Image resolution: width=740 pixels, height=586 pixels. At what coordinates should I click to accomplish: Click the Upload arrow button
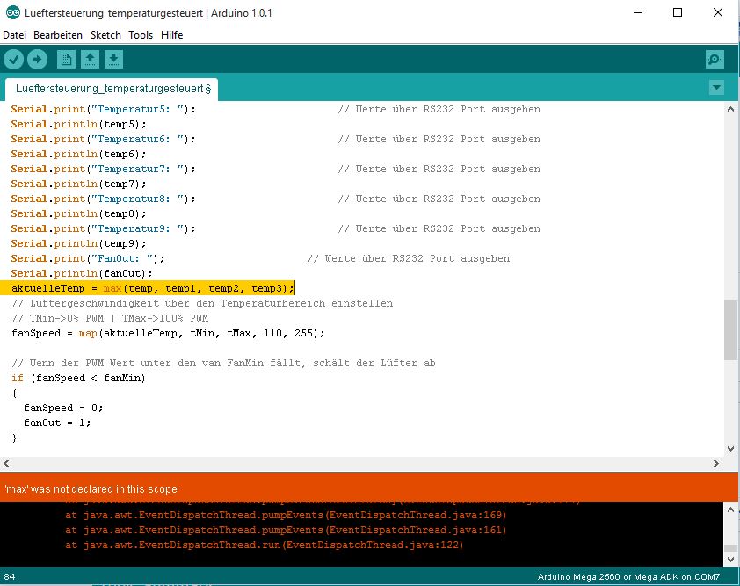pyautogui.click(x=37, y=60)
